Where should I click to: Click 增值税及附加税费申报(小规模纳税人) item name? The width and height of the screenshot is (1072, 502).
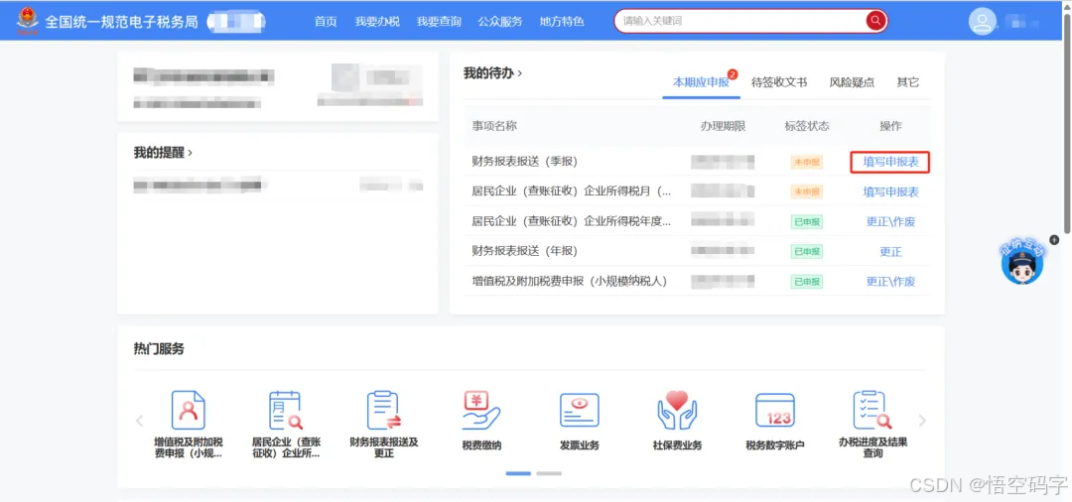[x=570, y=281]
